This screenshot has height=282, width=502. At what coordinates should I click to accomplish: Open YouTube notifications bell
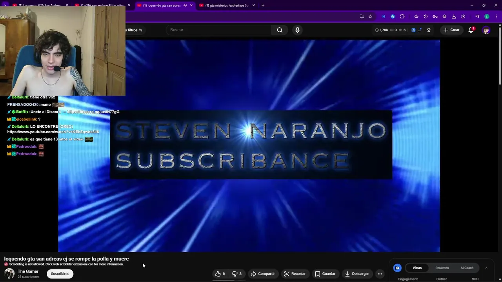(x=471, y=30)
